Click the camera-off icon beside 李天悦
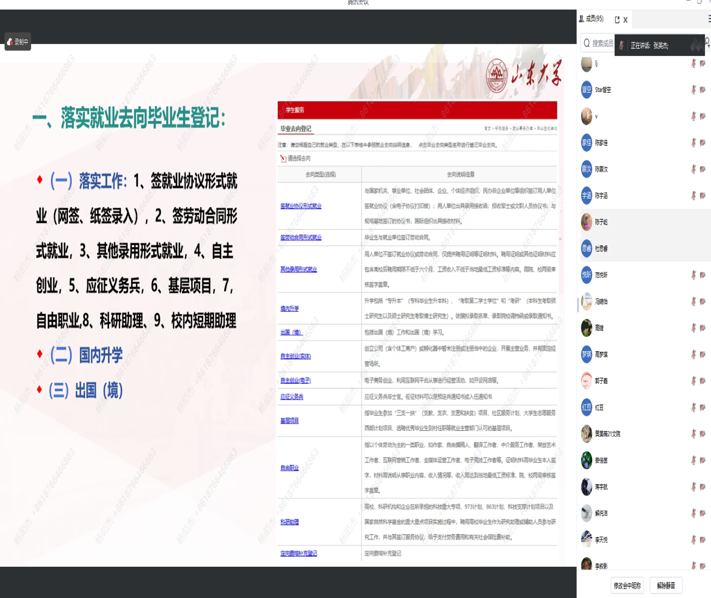The image size is (711, 598). [x=703, y=540]
